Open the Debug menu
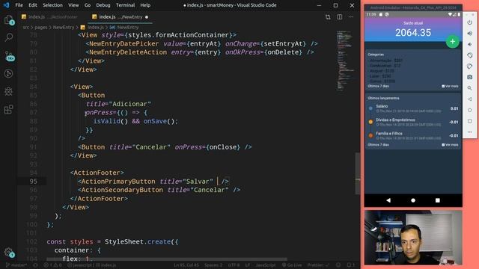This screenshot has height=269, width=479. pyautogui.click(x=103, y=5)
